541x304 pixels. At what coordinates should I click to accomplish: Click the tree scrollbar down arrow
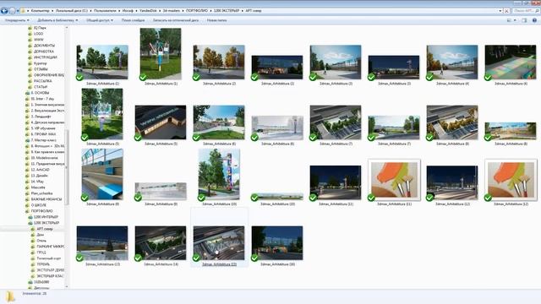tap(67, 287)
